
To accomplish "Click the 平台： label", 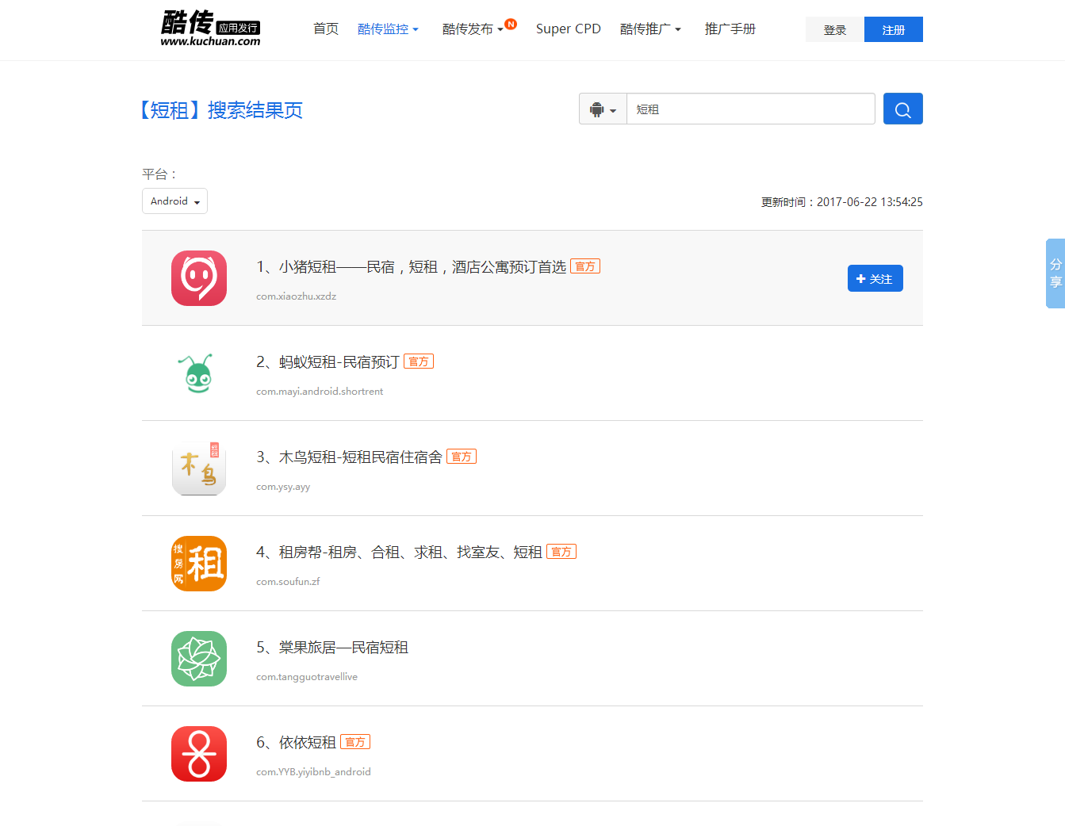I will click(x=159, y=174).
